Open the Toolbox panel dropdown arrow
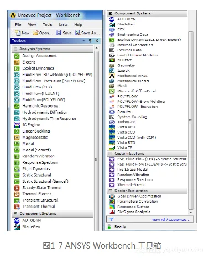Viewport: 209px width, 259px height. coord(83,41)
